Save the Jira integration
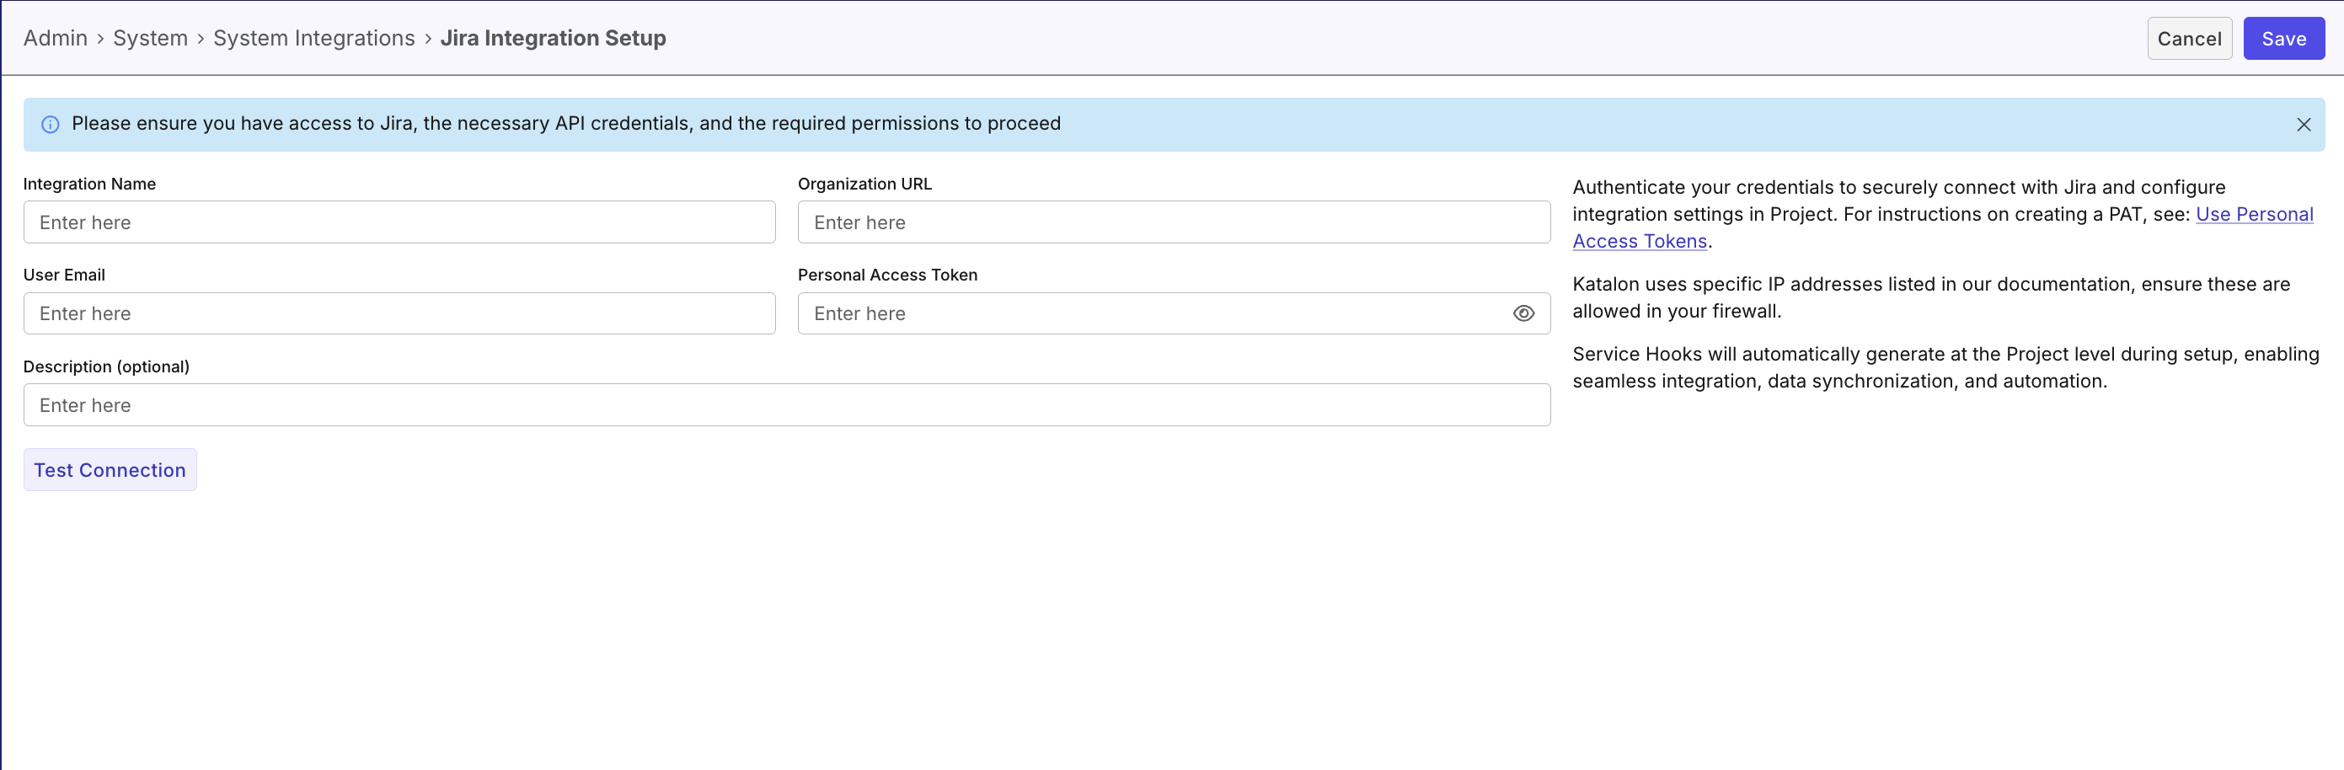 pyautogui.click(x=2283, y=38)
